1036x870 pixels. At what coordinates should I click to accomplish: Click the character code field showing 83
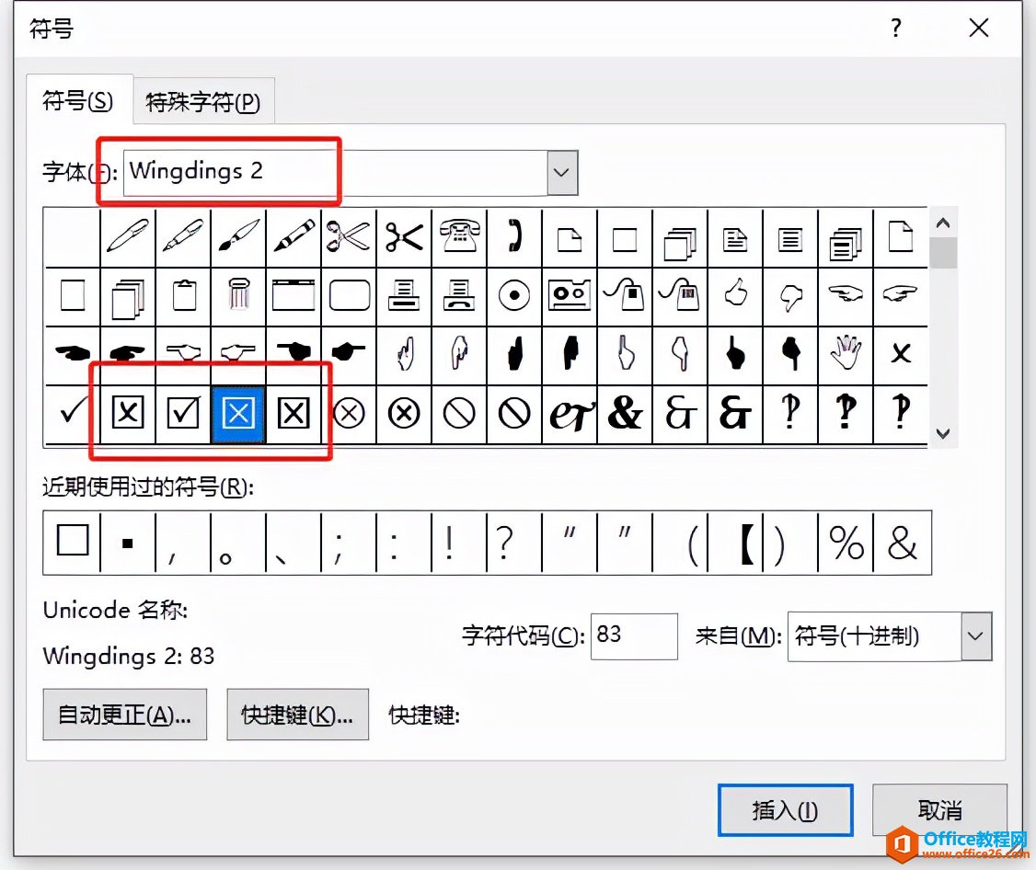(x=633, y=636)
